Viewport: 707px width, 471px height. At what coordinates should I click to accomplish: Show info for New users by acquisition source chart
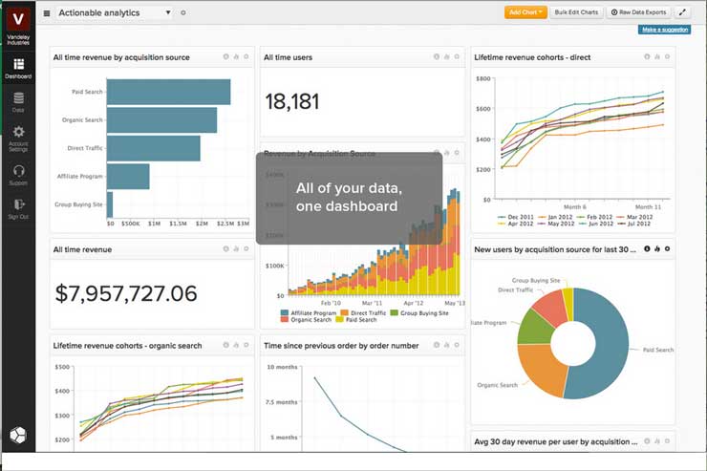647,248
